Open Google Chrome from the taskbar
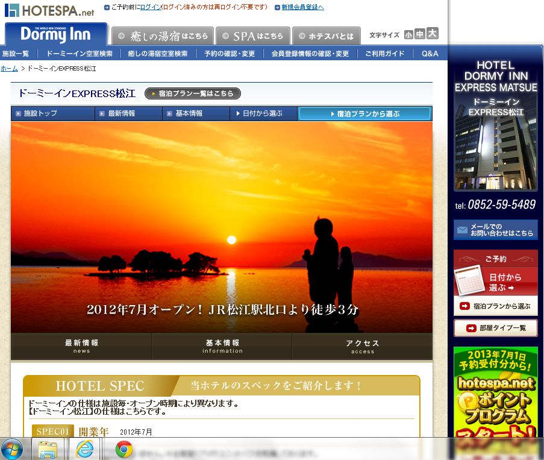 point(124,449)
